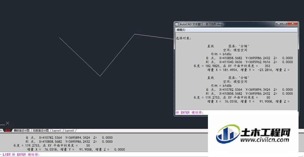304x157 pixels.
Task: Click the 选择对象: line in text window
Action: (x=183, y=38)
